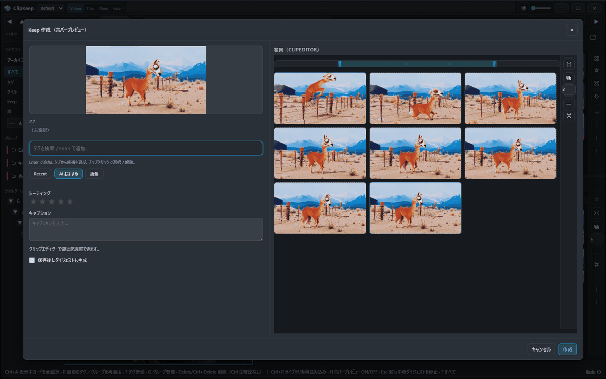Select the thumbnail of the llama jumping the fence

(320, 98)
